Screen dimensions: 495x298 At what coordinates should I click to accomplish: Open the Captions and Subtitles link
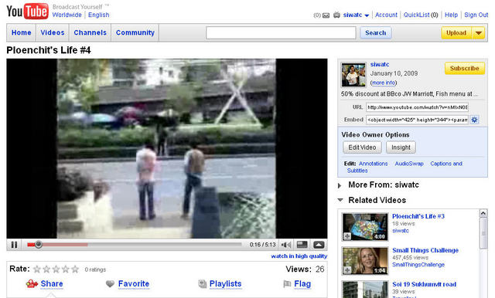pos(405,167)
